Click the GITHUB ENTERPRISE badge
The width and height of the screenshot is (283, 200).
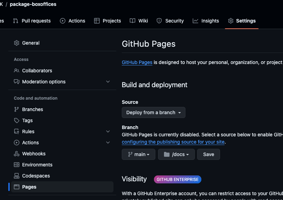tap(177, 180)
